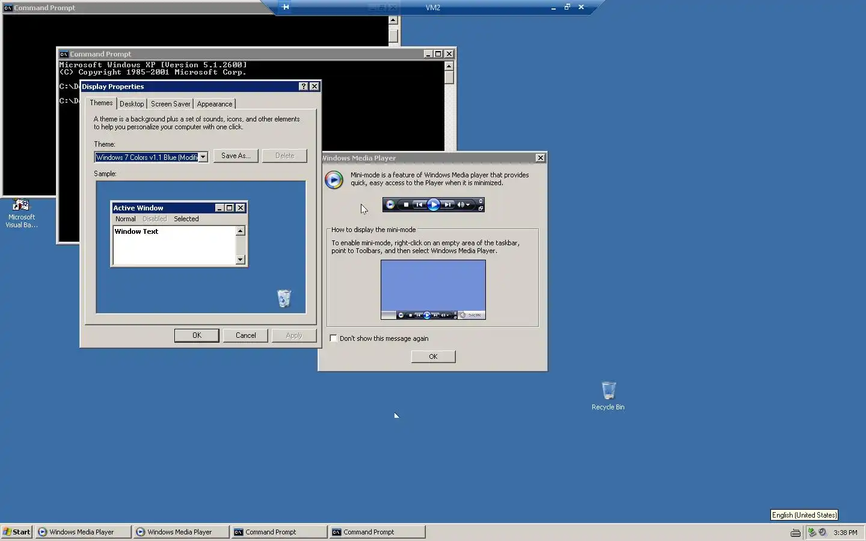Click the mini-mode player toolbar image

[x=433, y=205]
